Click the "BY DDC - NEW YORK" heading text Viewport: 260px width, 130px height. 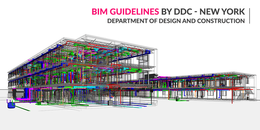(203, 12)
